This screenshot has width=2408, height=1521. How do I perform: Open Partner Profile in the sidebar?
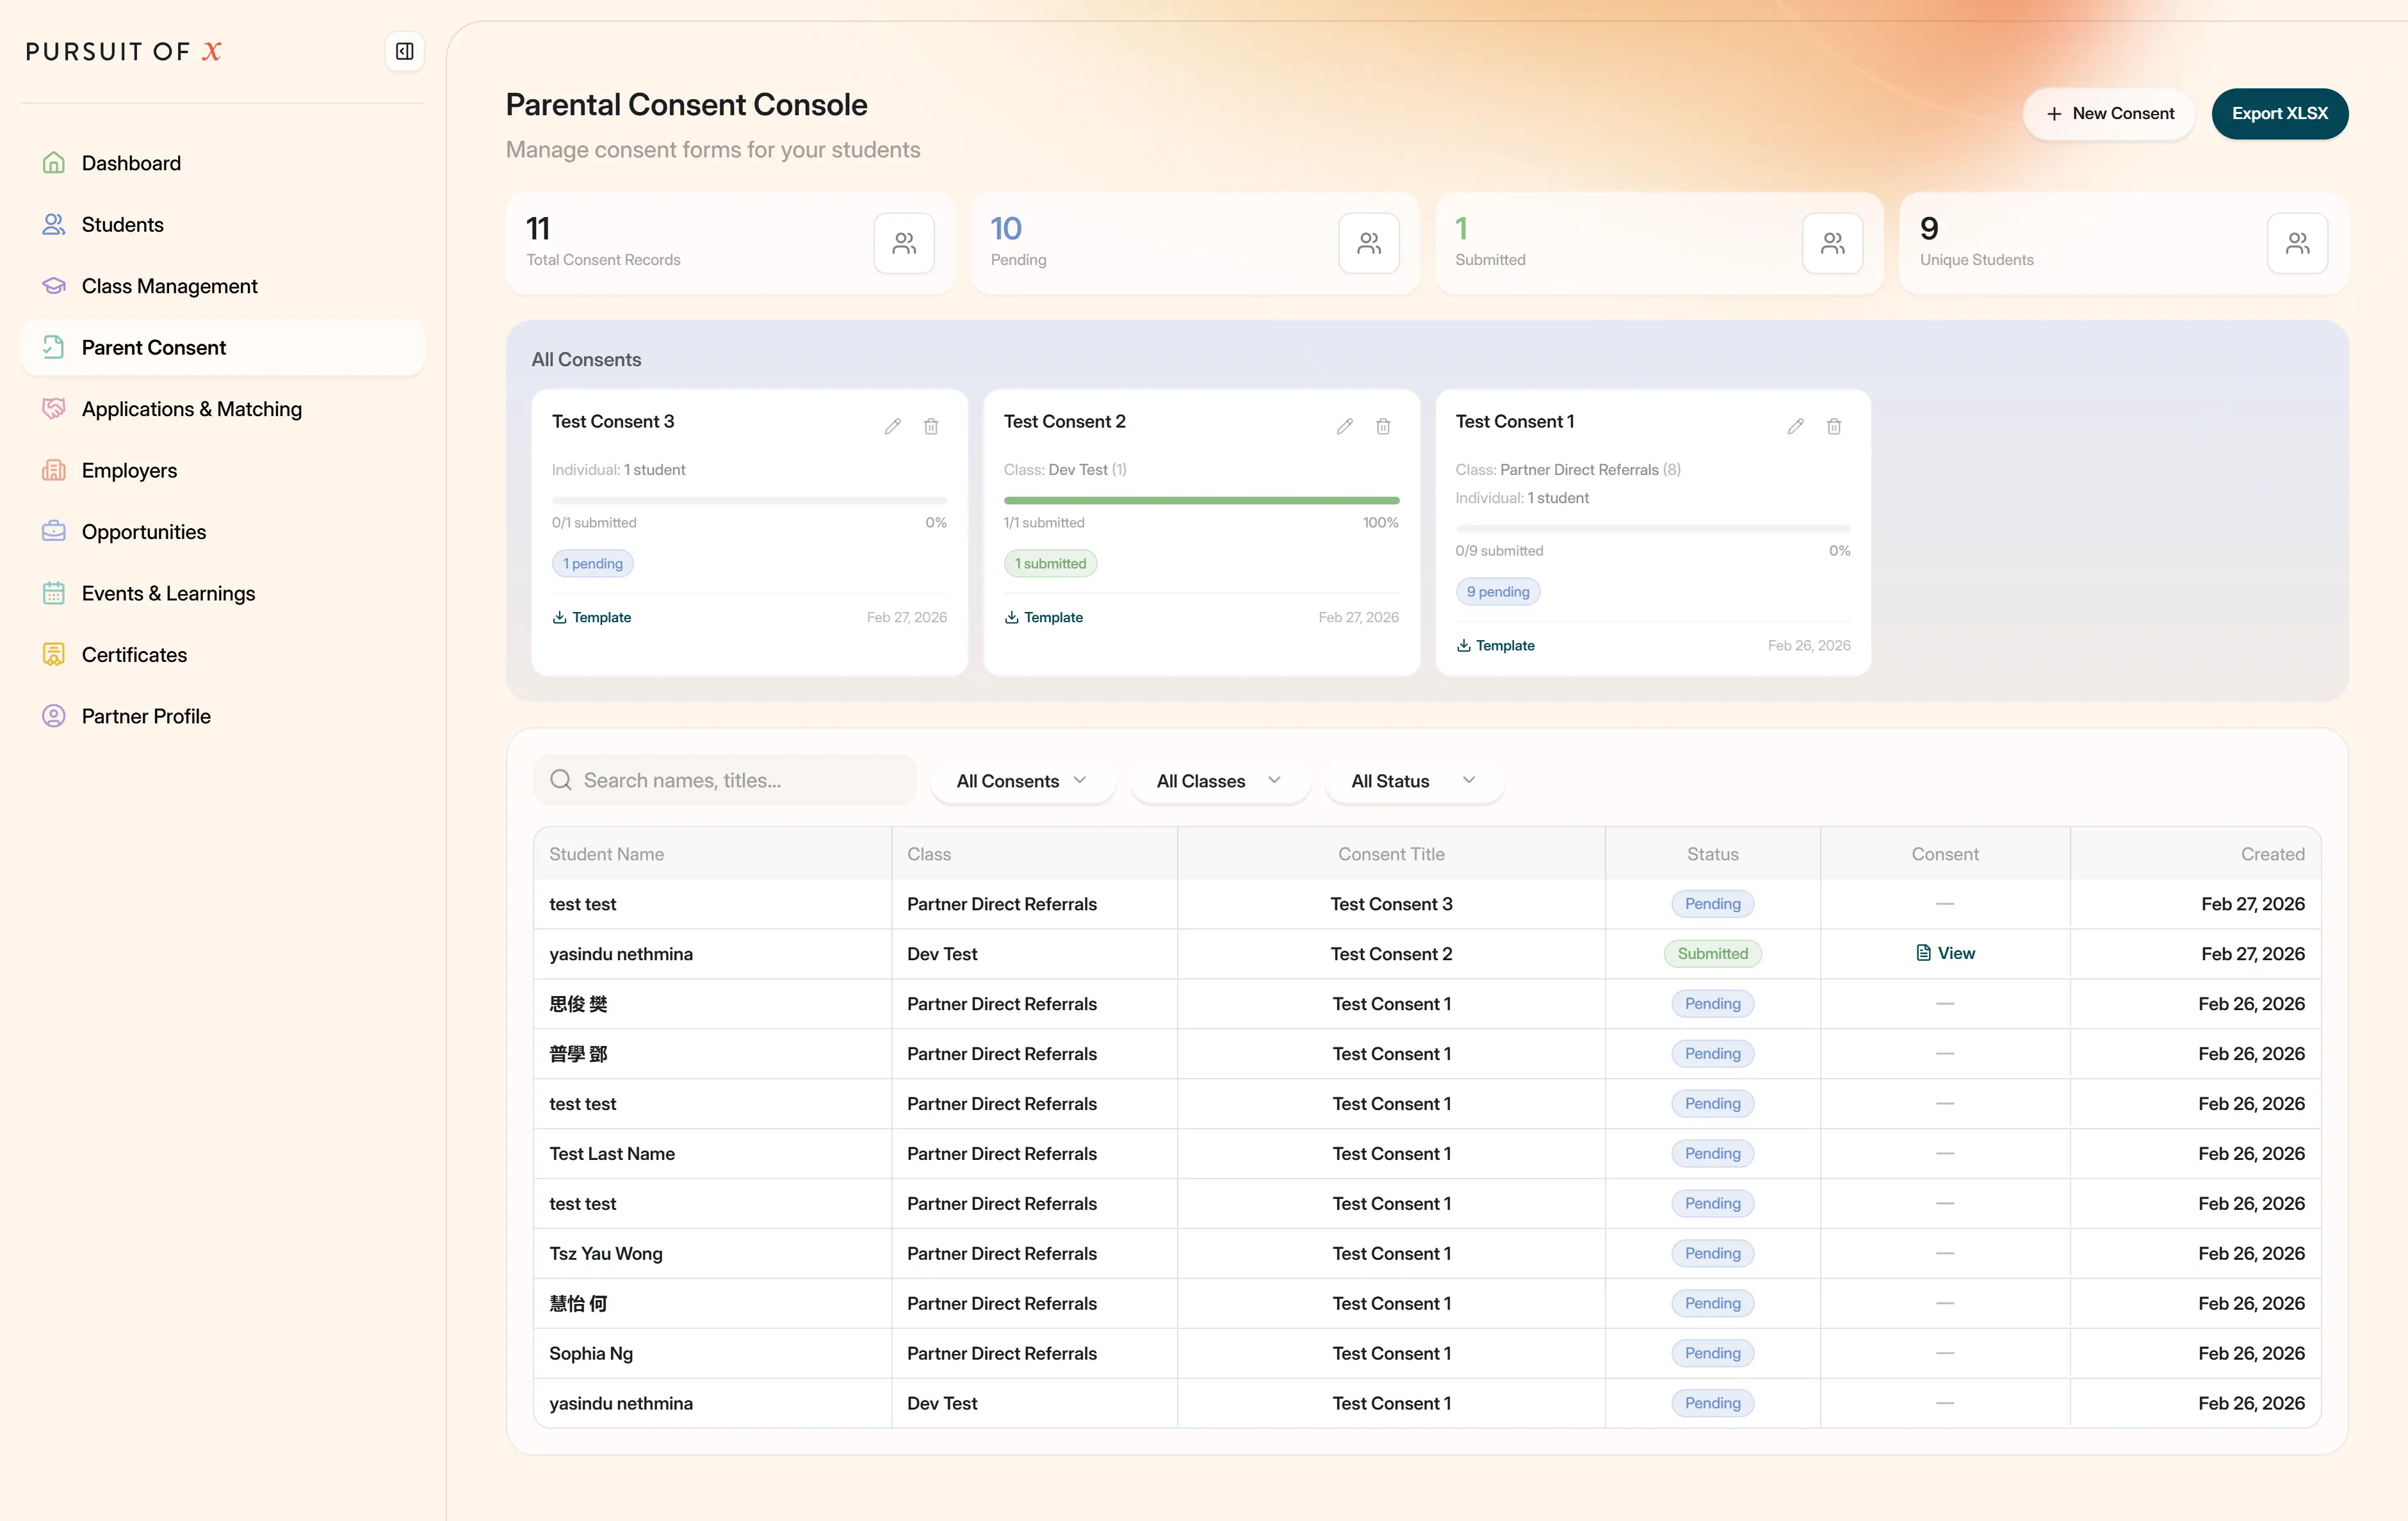[x=222, y=716]
